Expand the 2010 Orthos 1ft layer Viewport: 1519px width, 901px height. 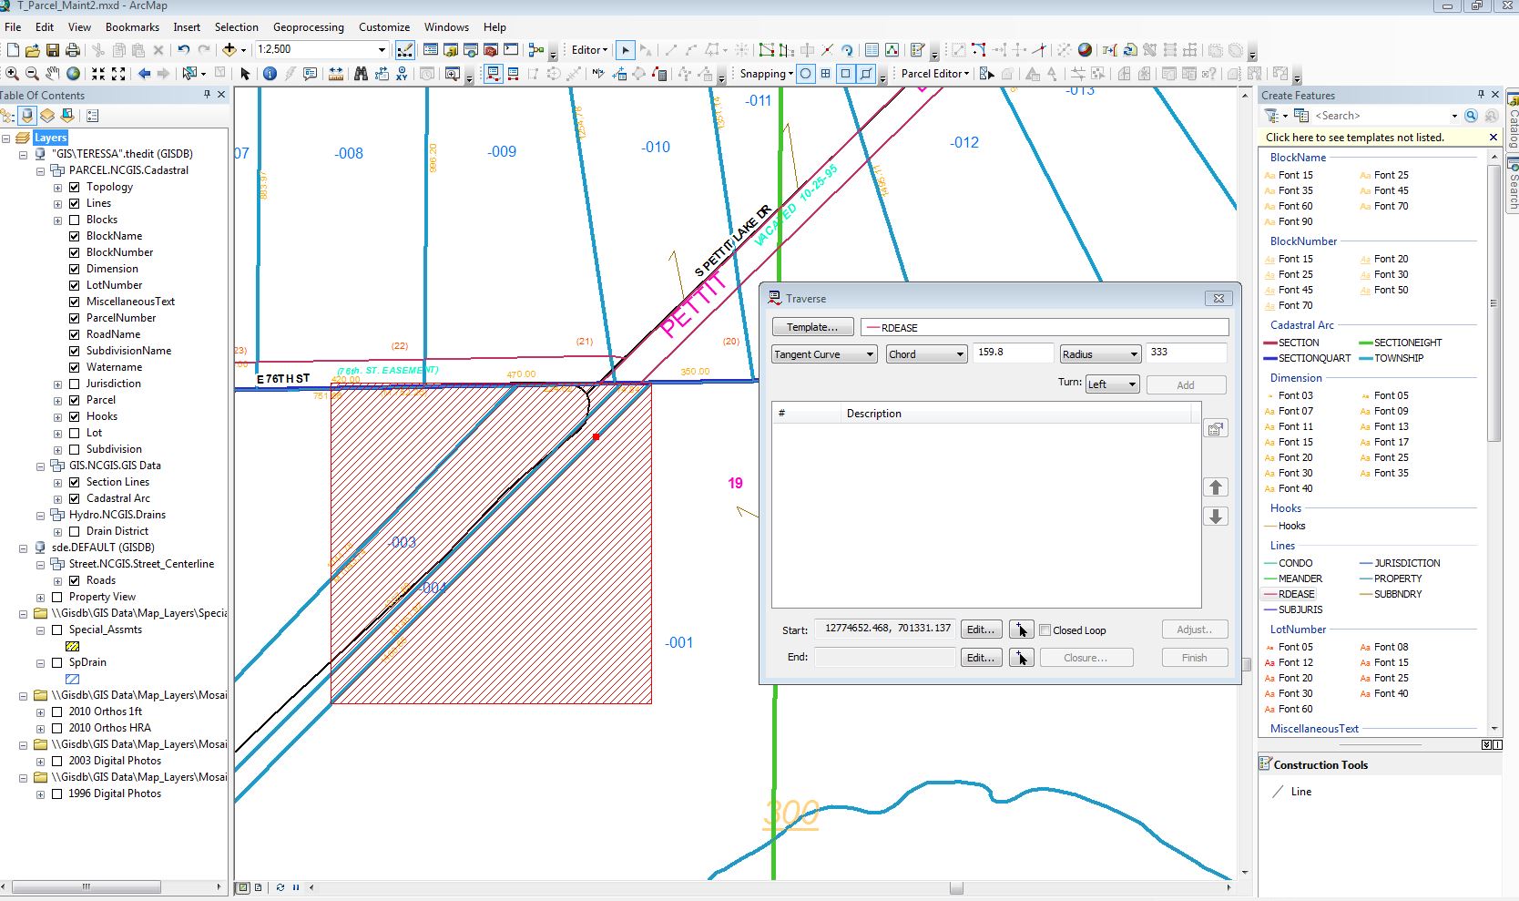tap(40, 712)
